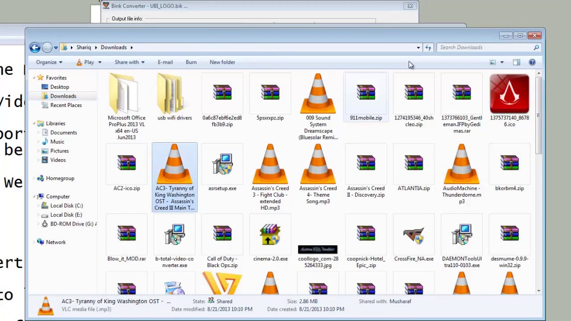Select AudioMachine - Thunderdome.mp3 file

point(462,174)
